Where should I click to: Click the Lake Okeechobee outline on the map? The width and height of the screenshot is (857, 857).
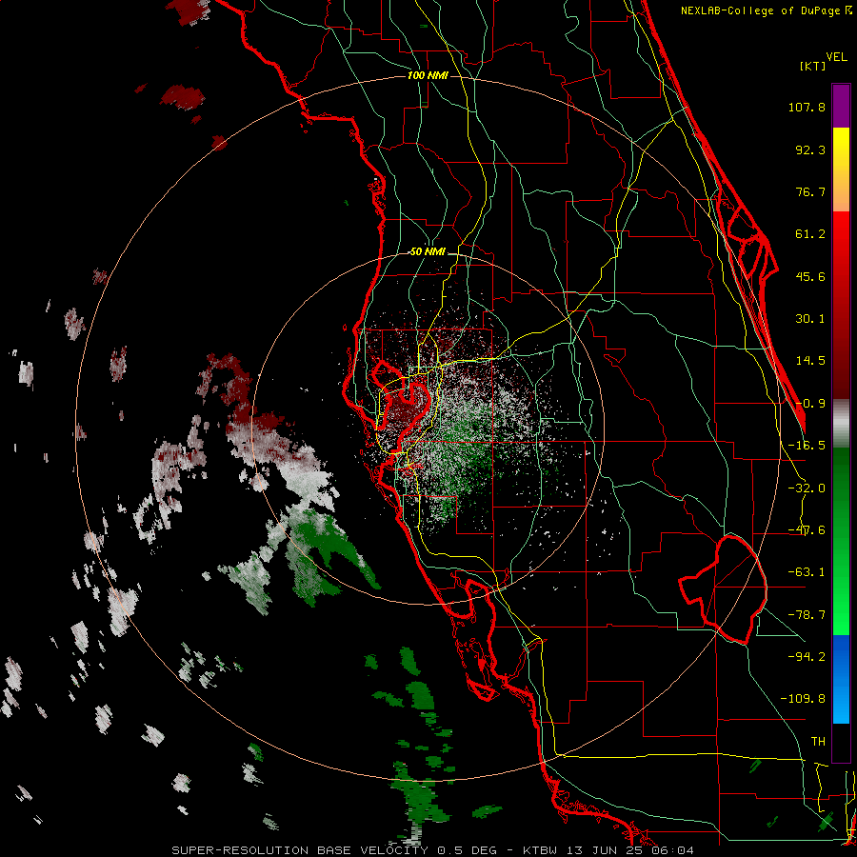pos(723,589)
